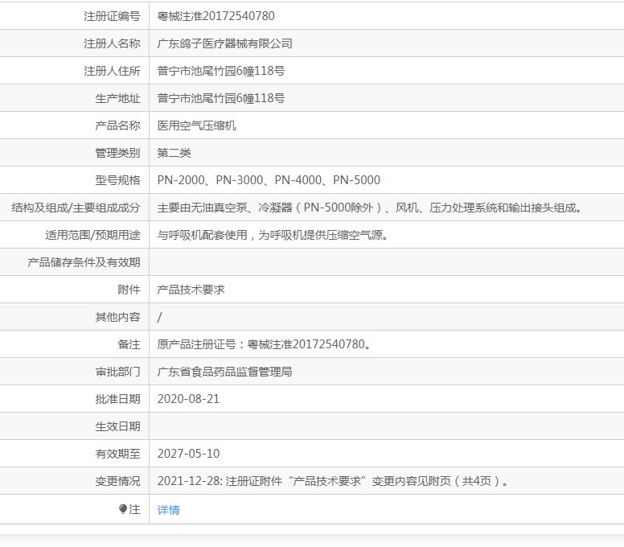Select registration number 粤械注准20172540780 in the top row
This screenshot has width=624, height=547.
pyautogui.click(x=216, y=16)
